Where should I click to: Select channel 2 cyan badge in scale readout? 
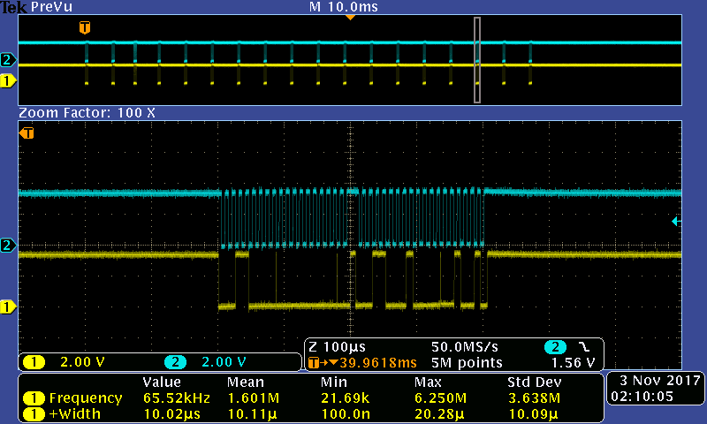(x=175, y=362)
